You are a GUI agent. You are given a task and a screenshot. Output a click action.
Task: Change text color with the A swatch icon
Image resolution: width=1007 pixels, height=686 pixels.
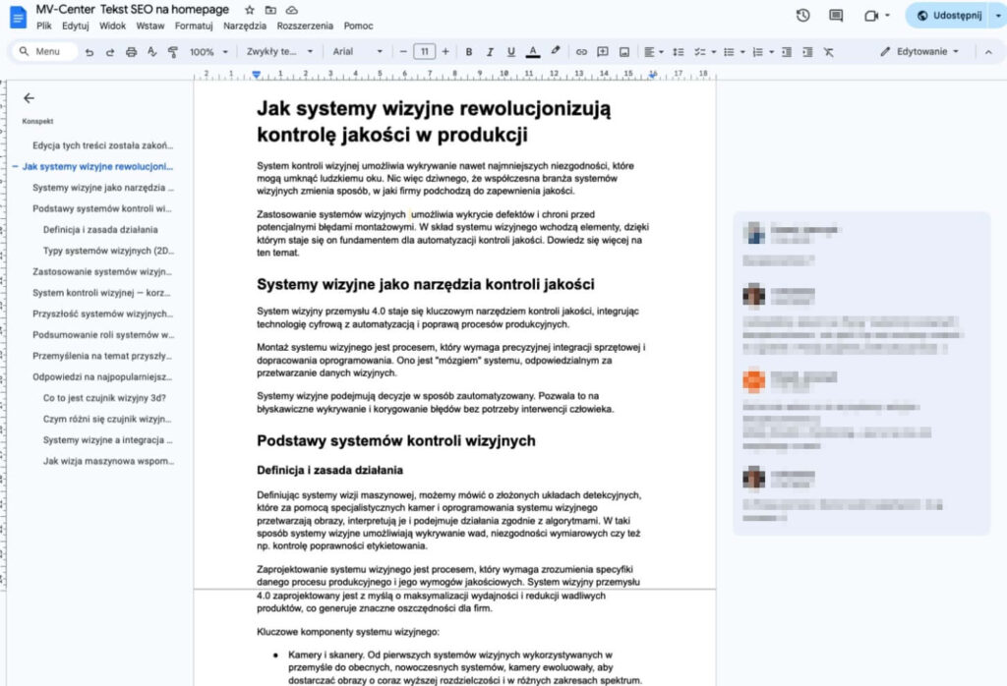[x=531, y=51]
